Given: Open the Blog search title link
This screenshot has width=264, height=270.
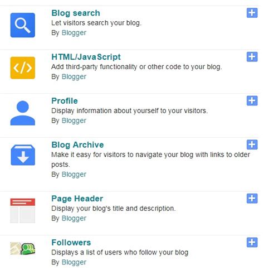Looking at the screenshot, I should pos(76,13).
